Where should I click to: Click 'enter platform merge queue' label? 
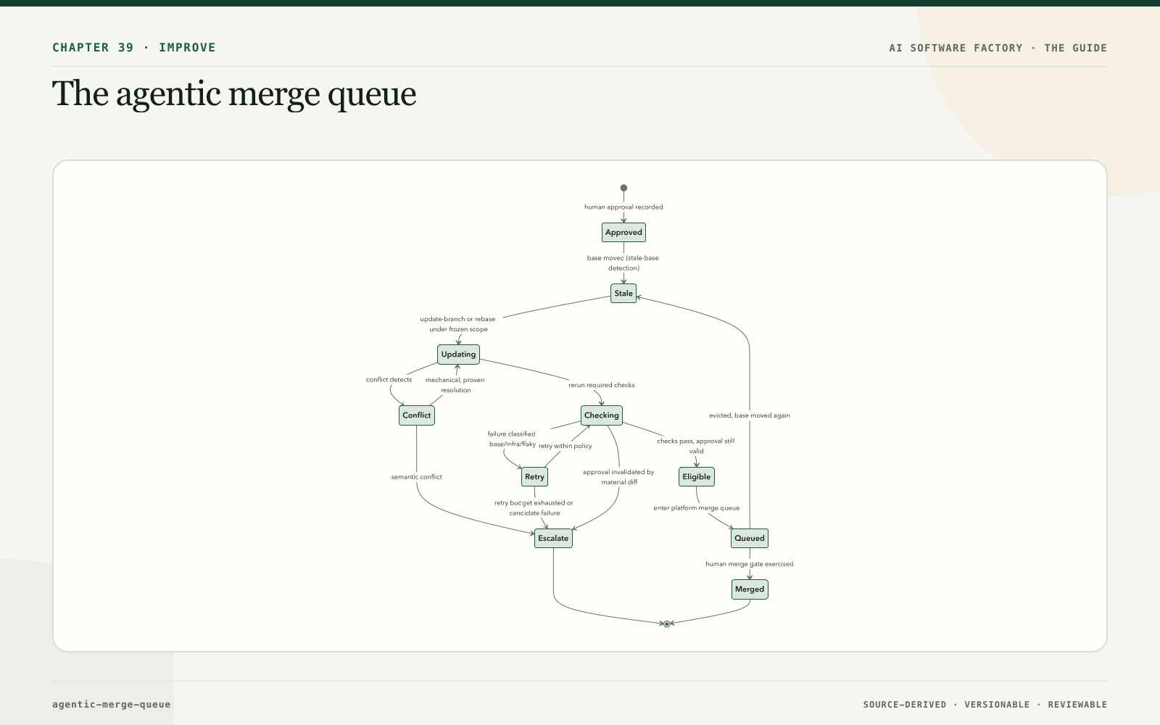tap(697, 508)
